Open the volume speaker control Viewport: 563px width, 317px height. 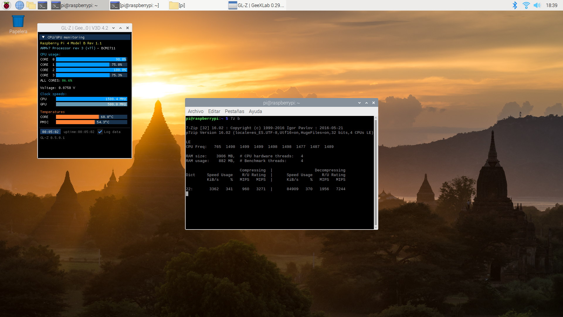[537, 5]
